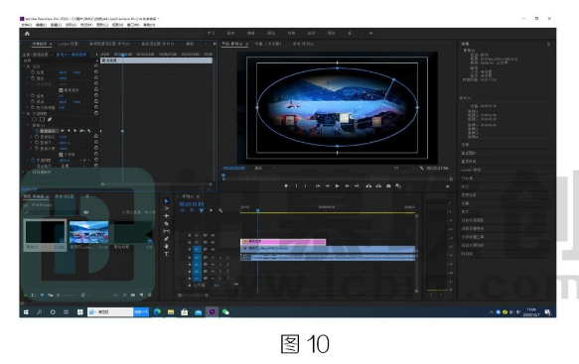This screenshot has width=579, height=364.
Task: Create an ellipse mask under Opacity
Action: [35, 119]
